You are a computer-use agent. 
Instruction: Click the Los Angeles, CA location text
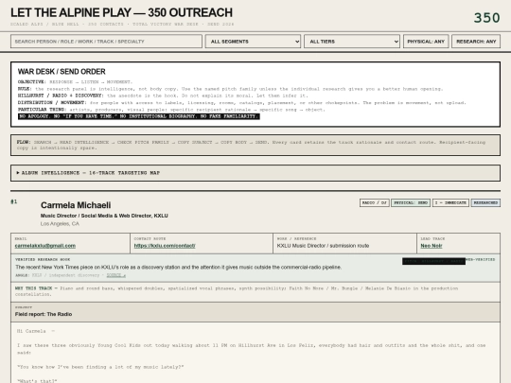pyautogui.click(x=60, y=224)
